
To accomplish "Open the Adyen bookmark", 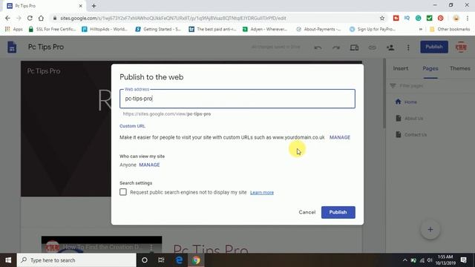I will (265, 29).
